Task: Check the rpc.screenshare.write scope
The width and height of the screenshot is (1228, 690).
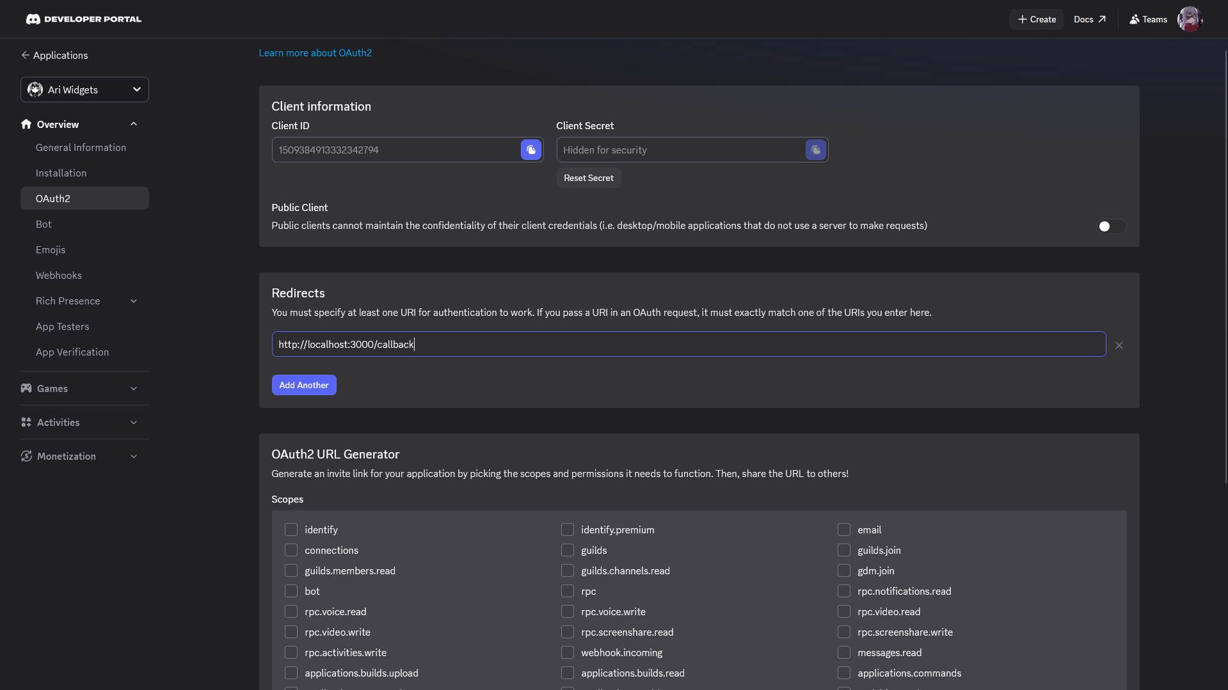Action: 844,632
